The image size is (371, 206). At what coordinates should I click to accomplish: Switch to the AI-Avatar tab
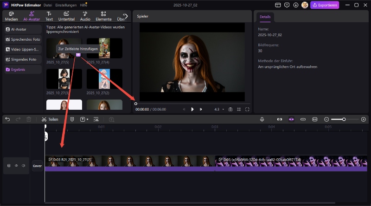[x=32, y=16]
